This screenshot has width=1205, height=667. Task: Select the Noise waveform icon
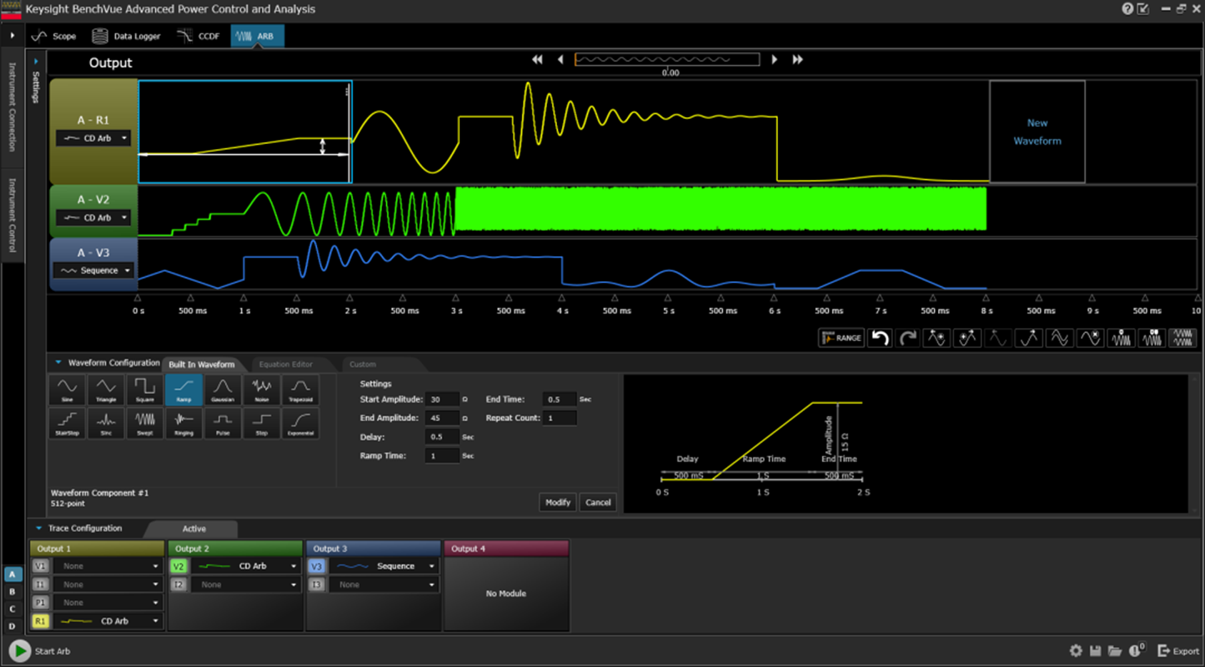(261, 390)
